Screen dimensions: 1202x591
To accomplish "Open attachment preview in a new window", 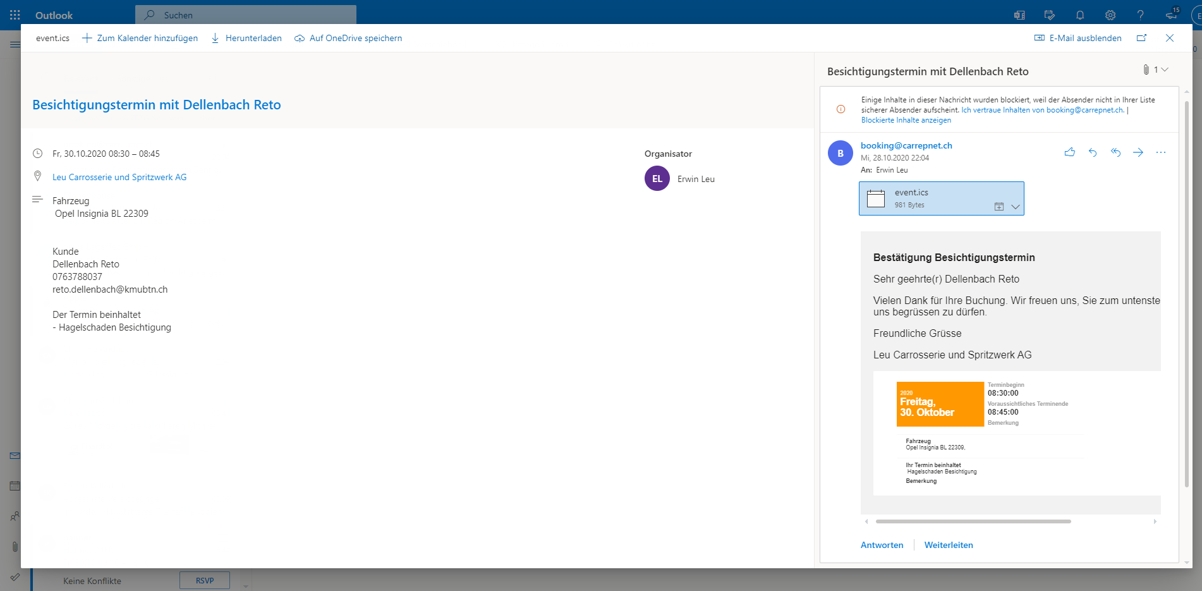I will [1141, 38].
